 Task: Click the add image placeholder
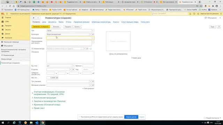coord(118,41)
